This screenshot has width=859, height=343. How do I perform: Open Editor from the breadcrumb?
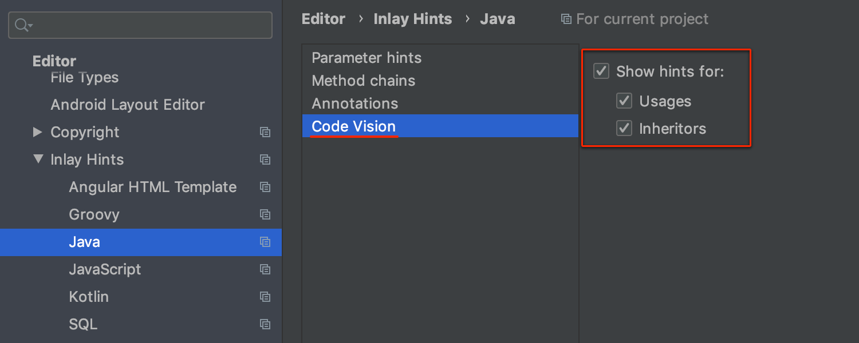[x=324, y=18]
